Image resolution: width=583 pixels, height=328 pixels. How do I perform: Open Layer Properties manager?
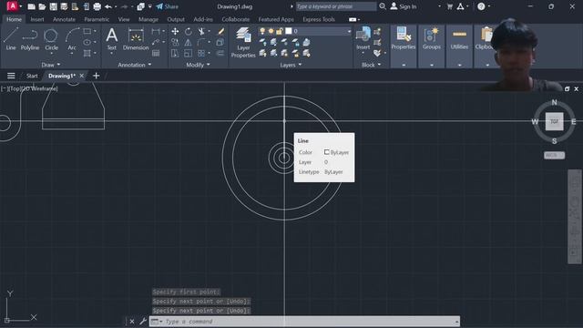[243, 43]
